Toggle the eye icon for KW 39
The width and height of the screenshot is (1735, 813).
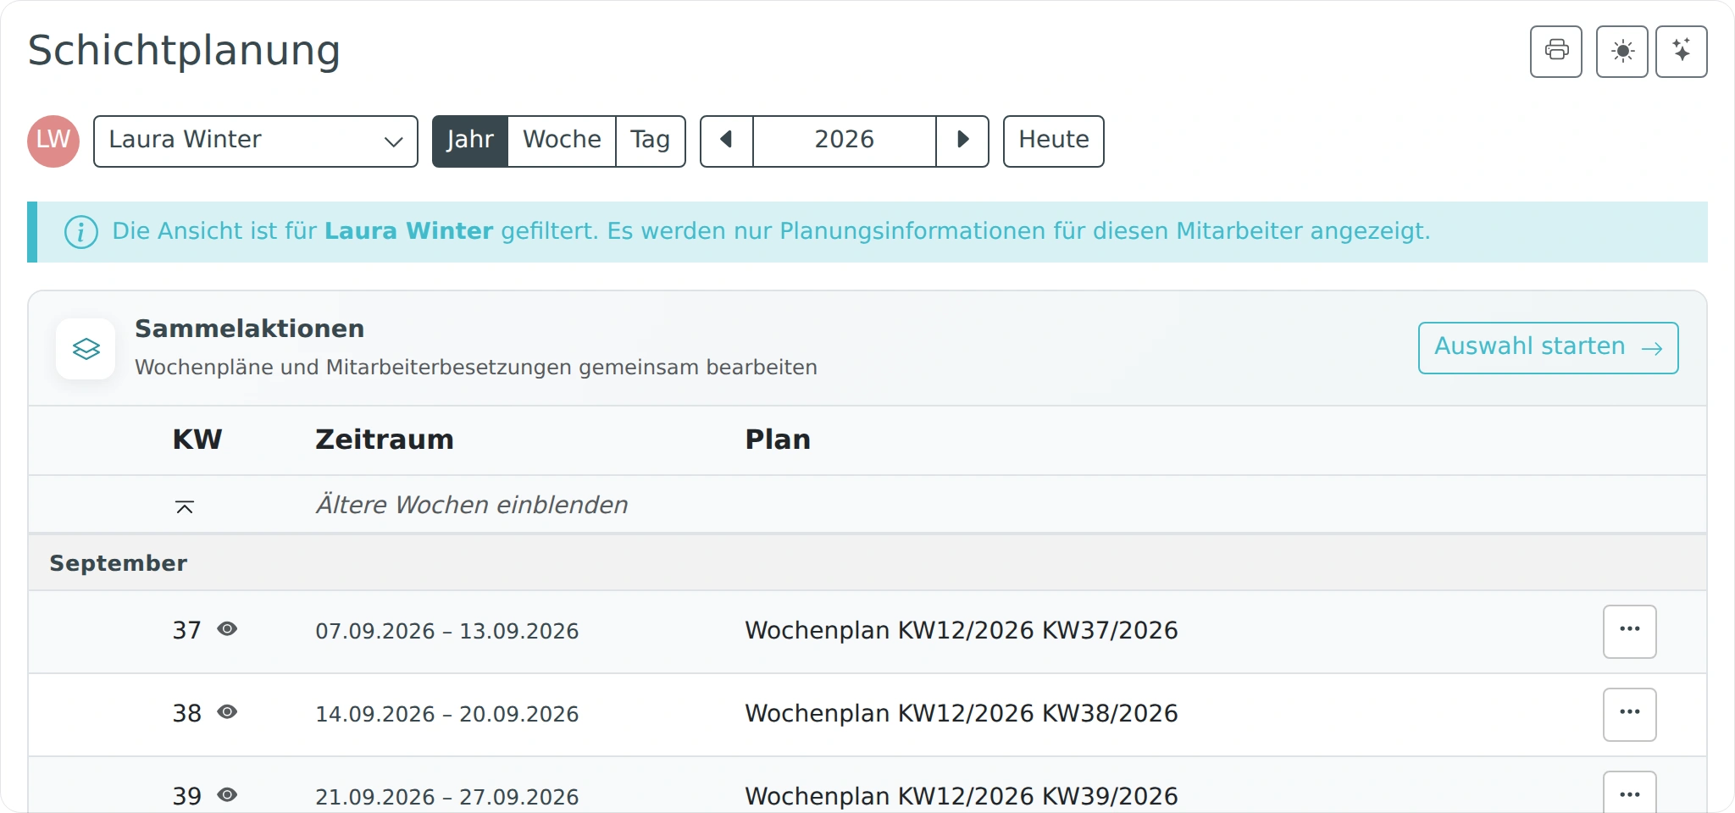[227, 795]
